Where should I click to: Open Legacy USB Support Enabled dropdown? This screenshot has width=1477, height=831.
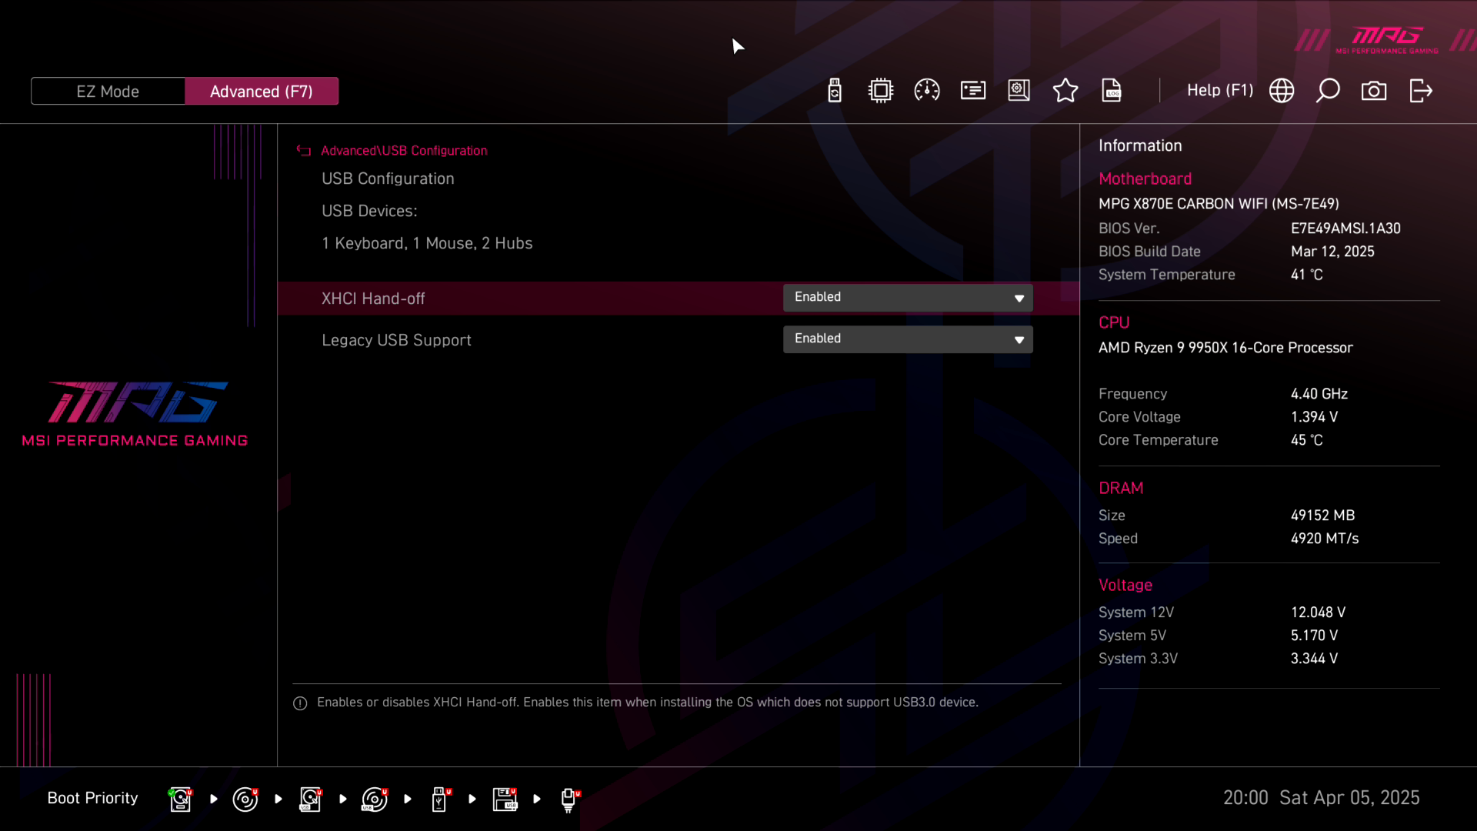pos(908,339)
